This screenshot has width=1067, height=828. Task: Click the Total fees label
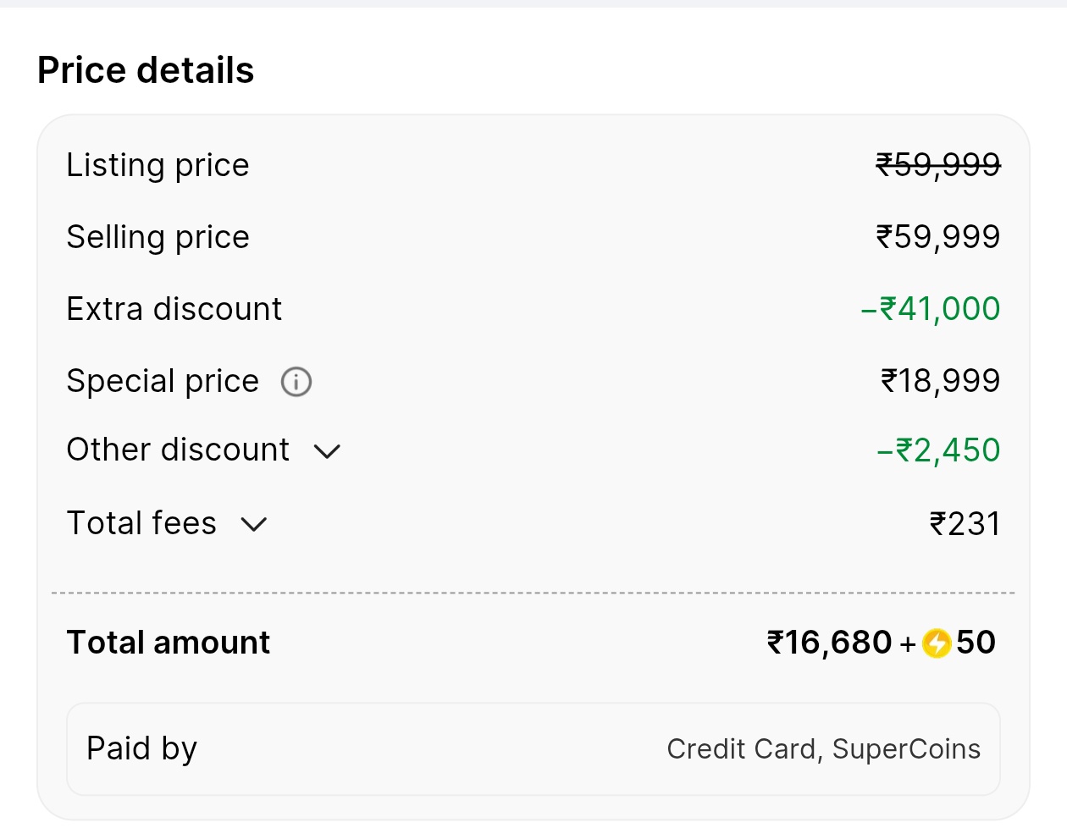tap(141, 523)
